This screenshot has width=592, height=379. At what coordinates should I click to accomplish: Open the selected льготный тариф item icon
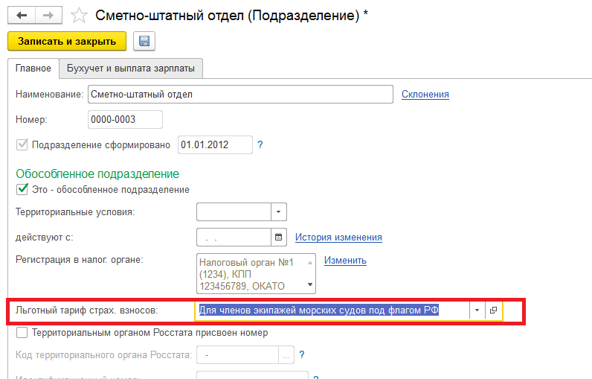point(494,310)
